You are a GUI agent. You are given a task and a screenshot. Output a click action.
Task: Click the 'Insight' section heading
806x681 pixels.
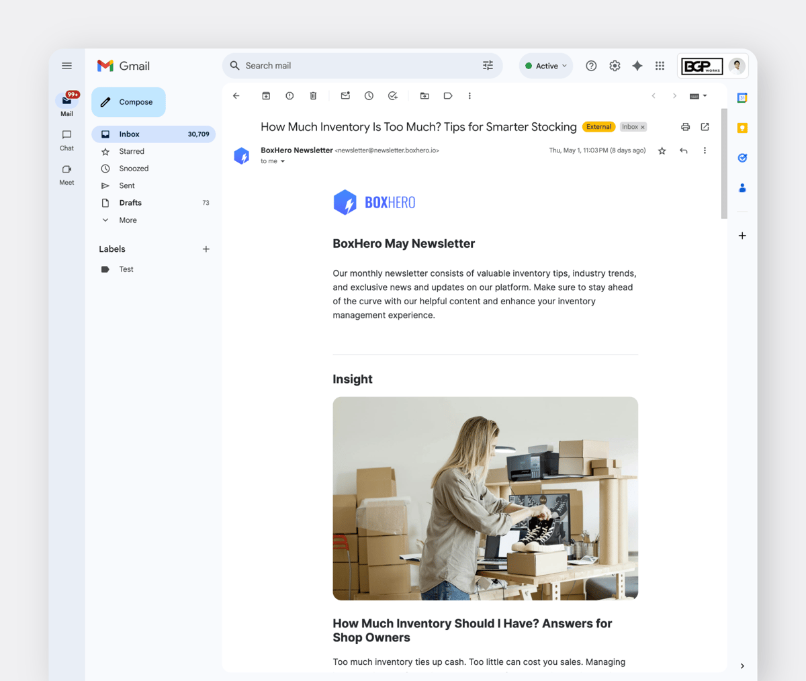tap(353, 379)
